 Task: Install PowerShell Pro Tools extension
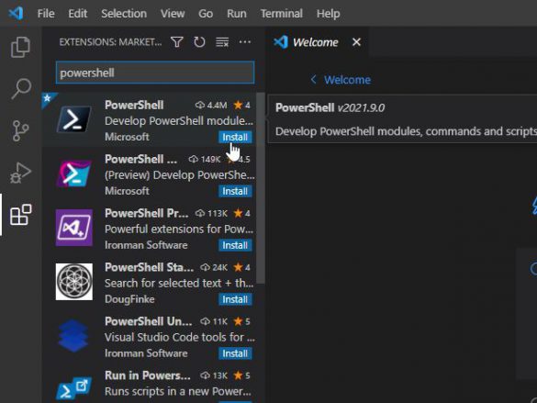pos(235,245)
